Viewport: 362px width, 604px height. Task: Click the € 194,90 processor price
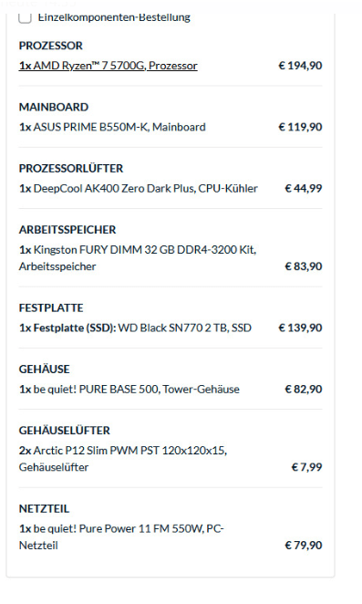tap(300, 66)
